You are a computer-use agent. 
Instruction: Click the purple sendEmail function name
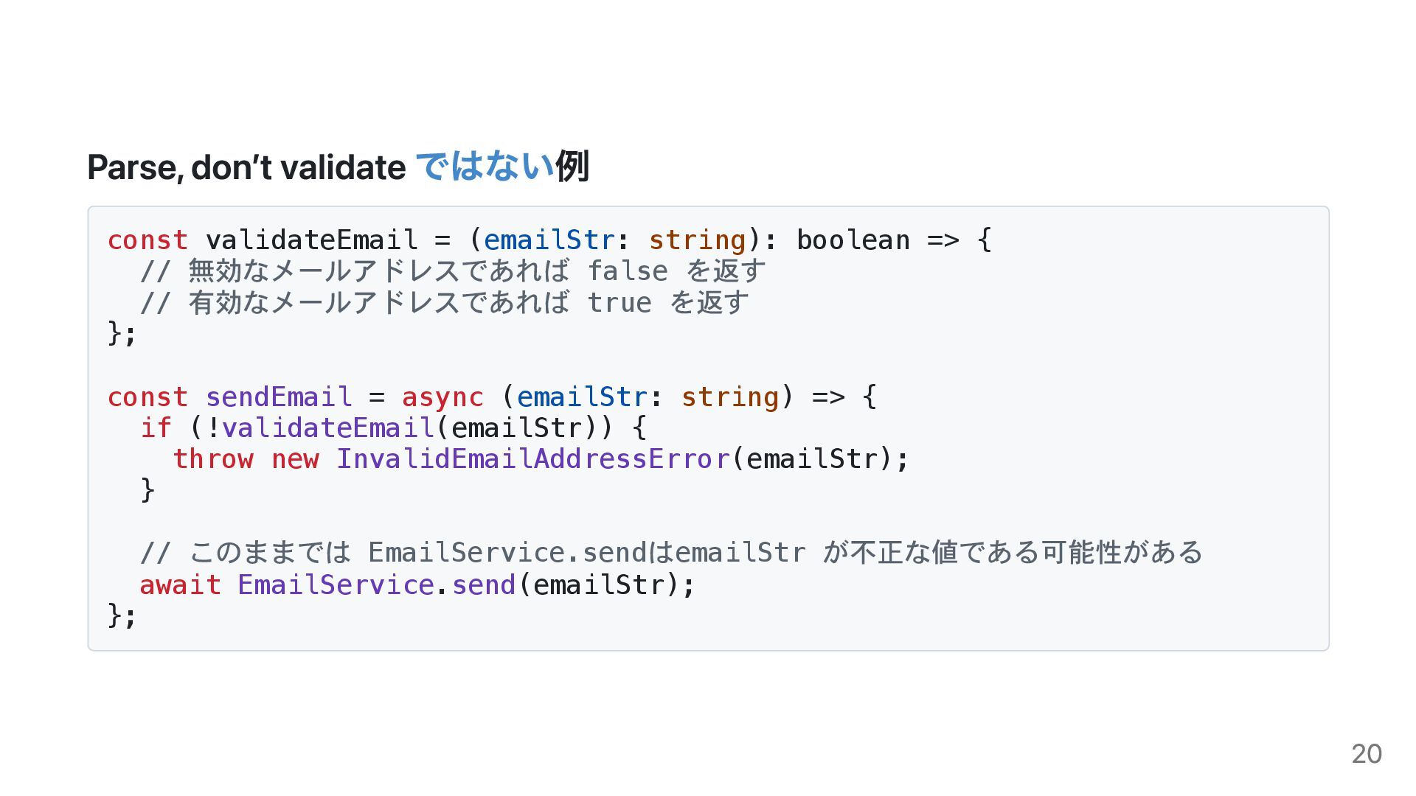[279, 397]
